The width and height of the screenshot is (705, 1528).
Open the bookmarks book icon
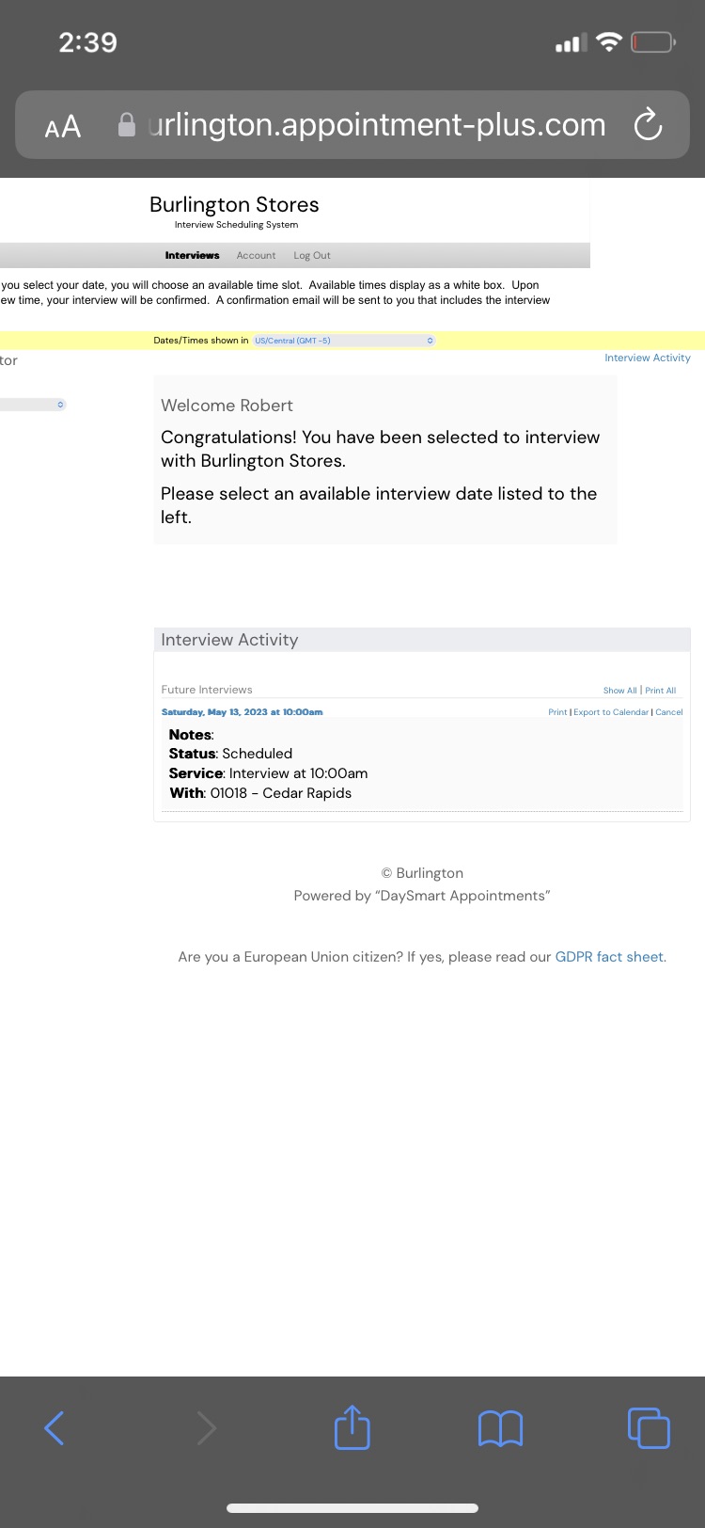[x=500, y=1428]
